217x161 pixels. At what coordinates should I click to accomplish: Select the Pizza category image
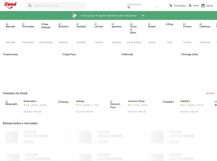(169, 24)
